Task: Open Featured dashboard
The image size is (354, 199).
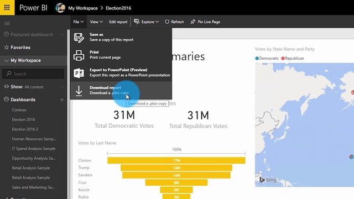Action: pyautogui.click(x=32, y=34)
